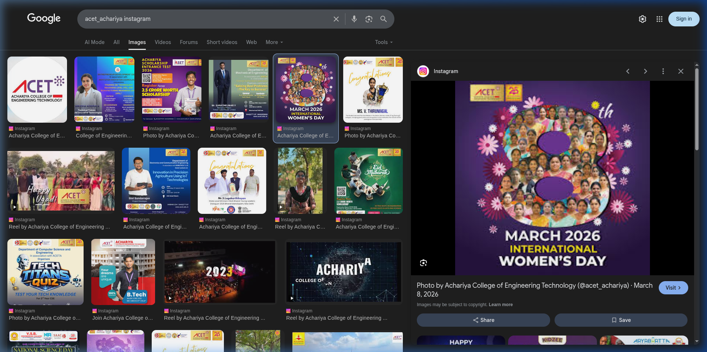This screenshot has height=352, width=707.
Task: Open "Reel by Acharya C…" result title
Action: point(300,227)
